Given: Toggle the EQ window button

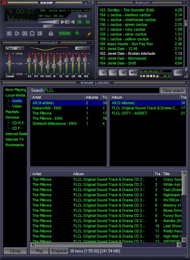Looking at the screenshot, I should click(x=79, y=22).
